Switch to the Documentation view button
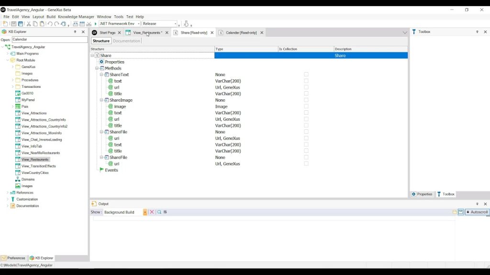The height and width of the screenshot is (275, 490). tap(126, 41)
